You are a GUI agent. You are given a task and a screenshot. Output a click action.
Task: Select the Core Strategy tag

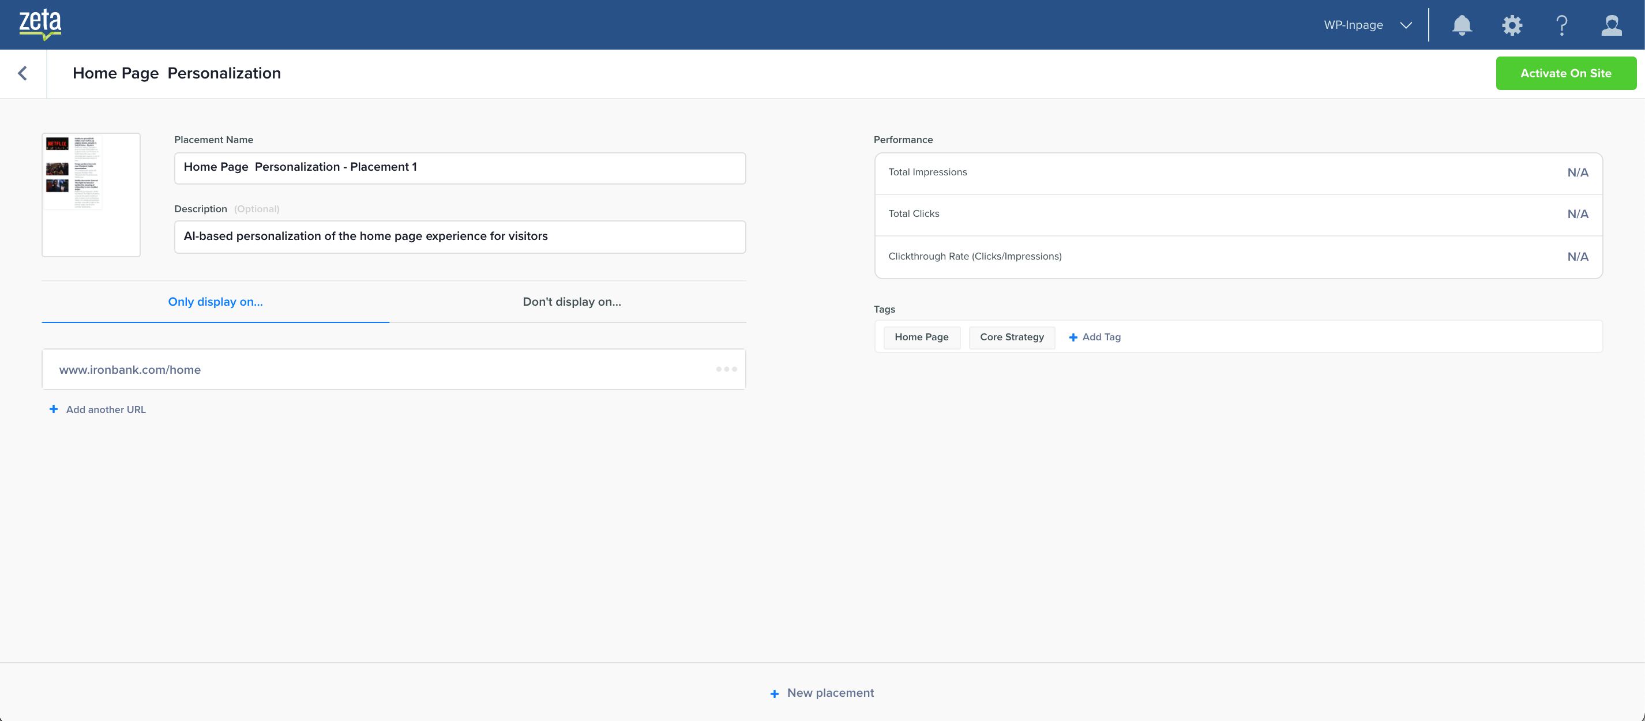tap(1012, 337)
